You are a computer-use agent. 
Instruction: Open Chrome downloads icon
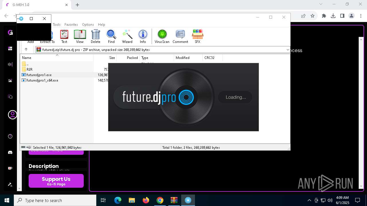click(x=333, y=16)
